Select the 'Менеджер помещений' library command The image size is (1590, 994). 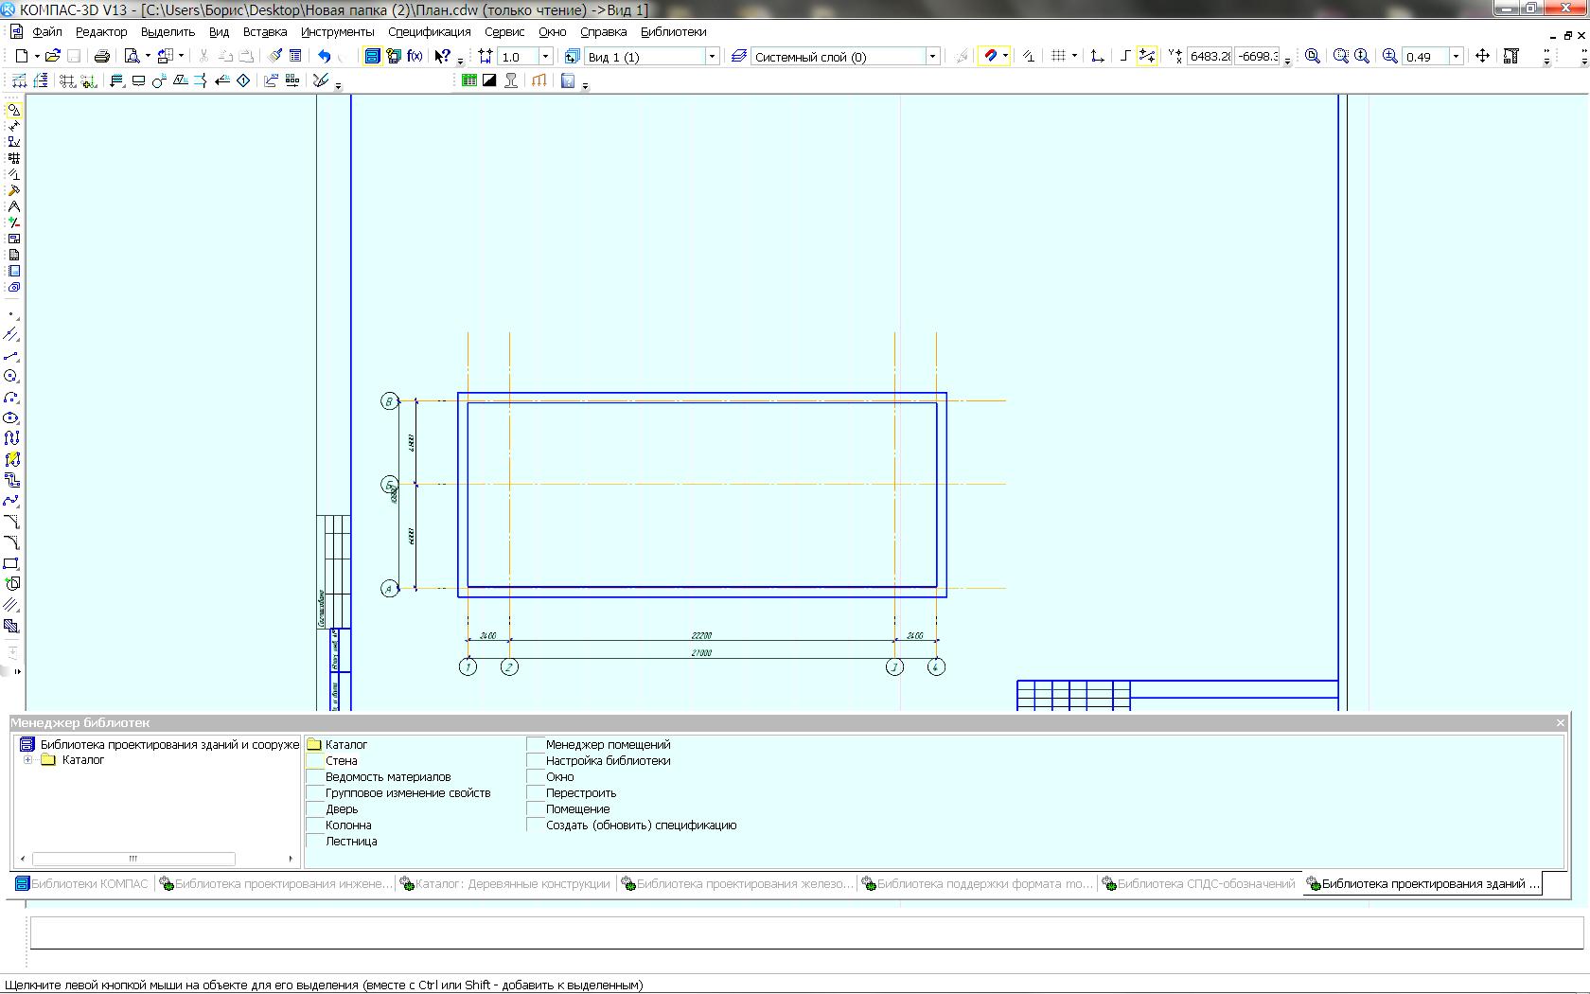(x=608, y=745)
